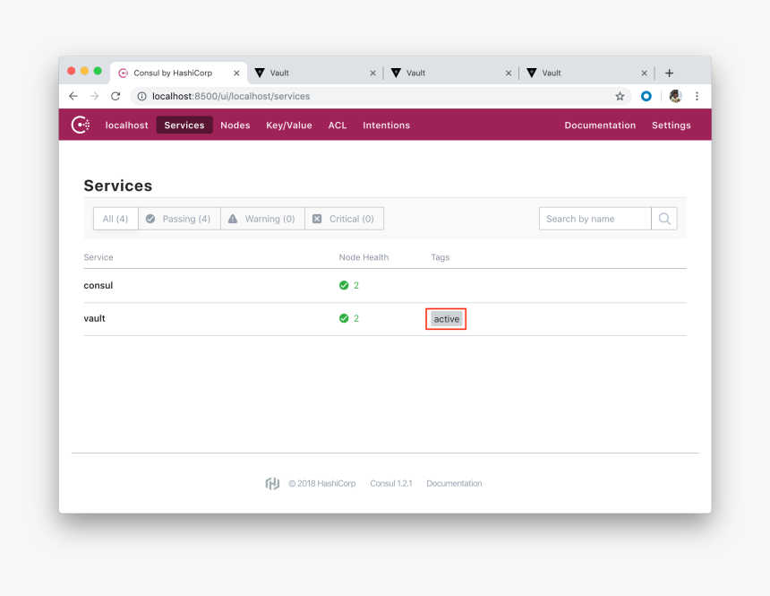
Task: Click the Node Health column header
Action: (364, 257)
